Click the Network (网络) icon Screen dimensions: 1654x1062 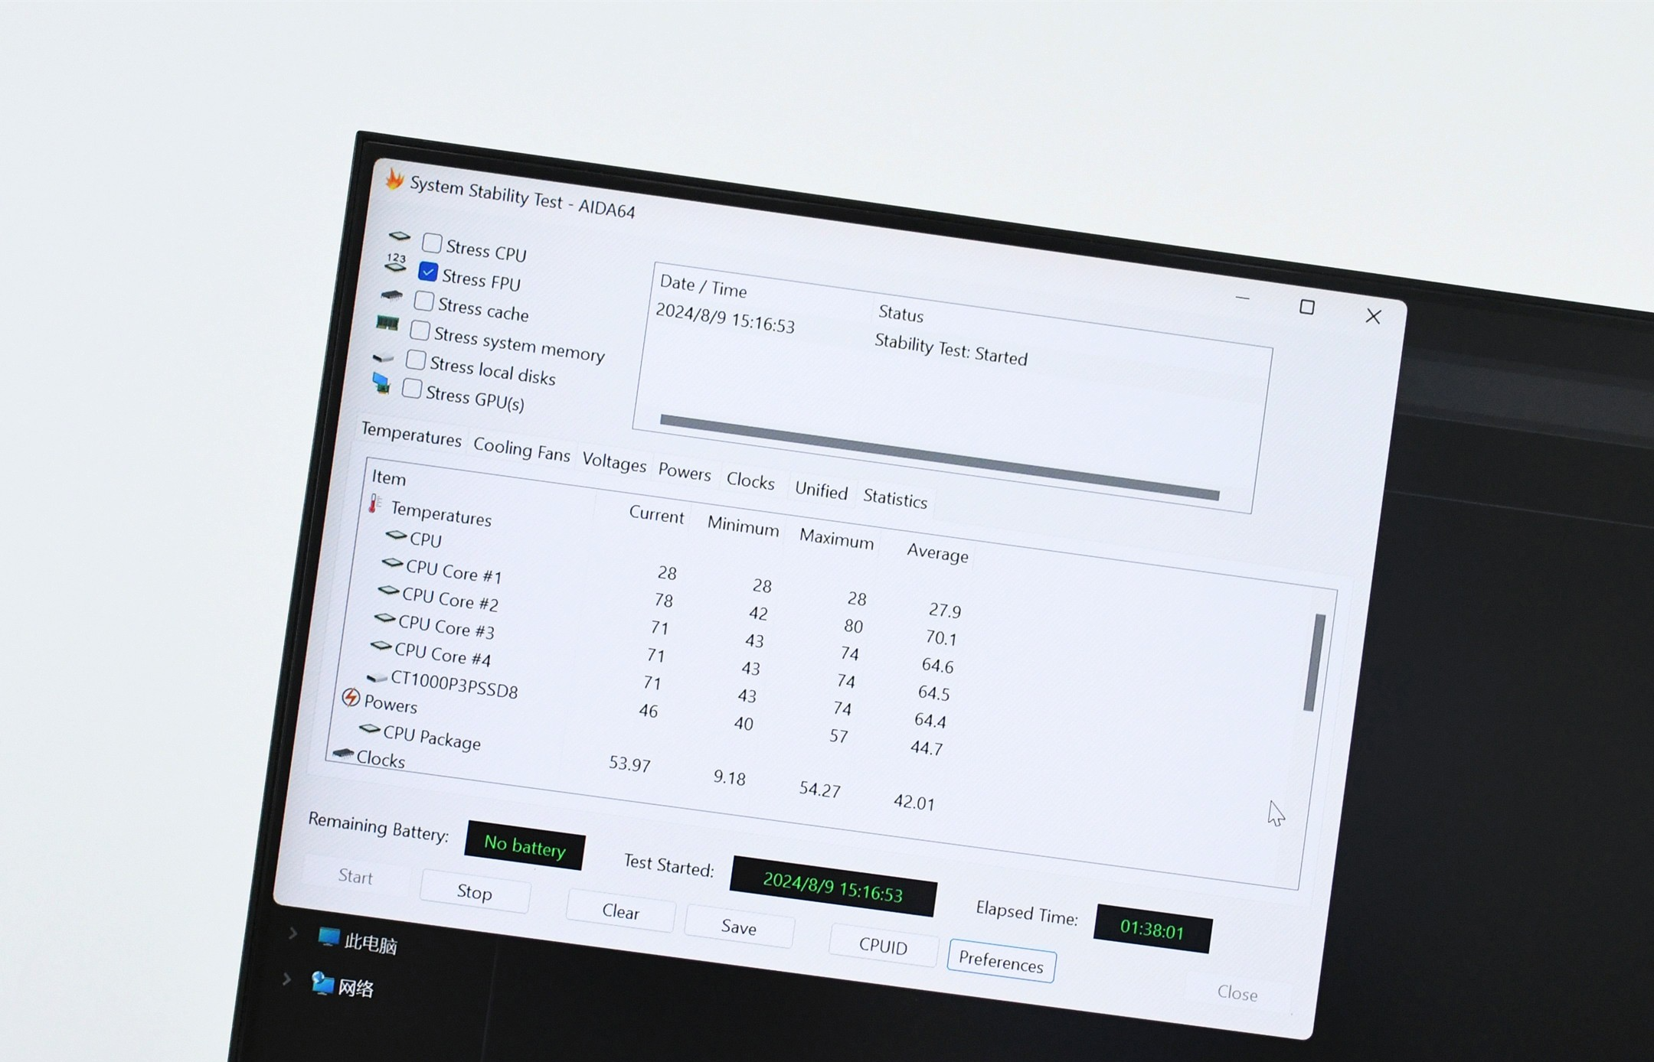(x=322, y=982)
